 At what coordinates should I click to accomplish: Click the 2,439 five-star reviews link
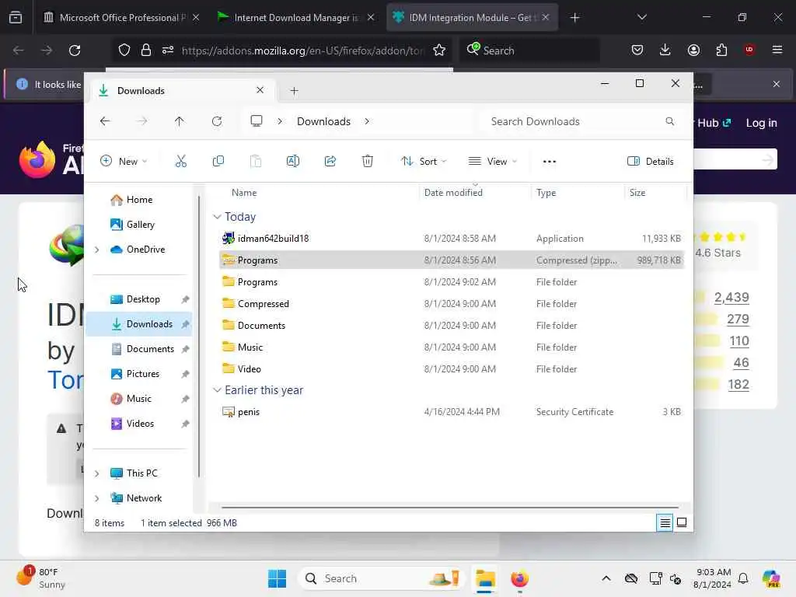point(731,297)
